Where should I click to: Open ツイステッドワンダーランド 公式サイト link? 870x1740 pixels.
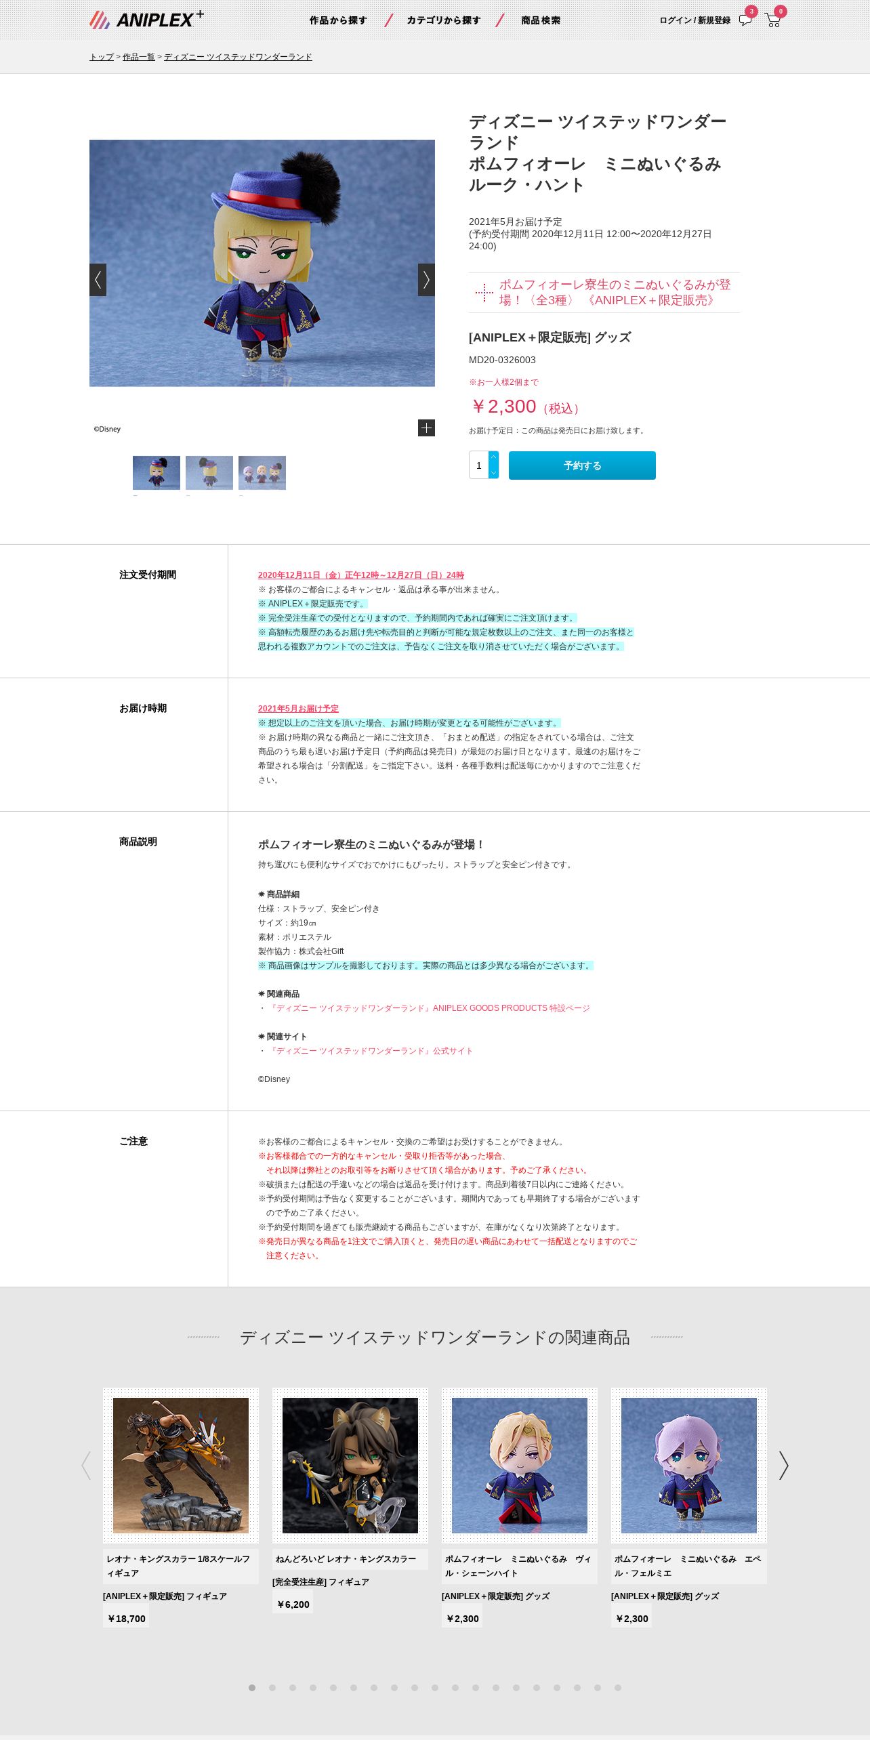point(371,1051)
